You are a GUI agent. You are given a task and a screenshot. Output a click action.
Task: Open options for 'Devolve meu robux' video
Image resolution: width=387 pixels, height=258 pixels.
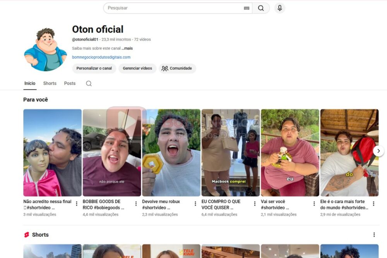[195, 203]
